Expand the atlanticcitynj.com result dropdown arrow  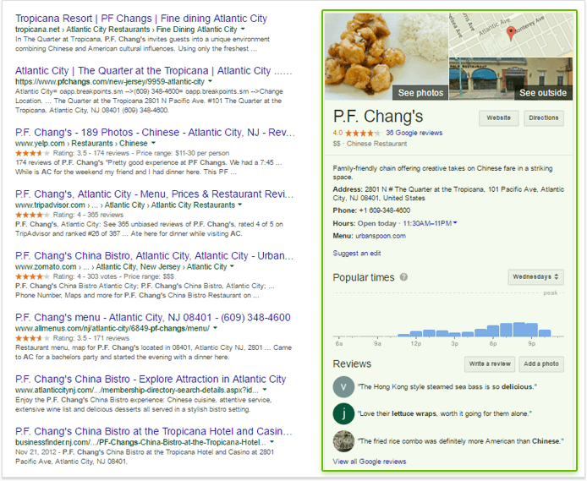(265, 390)
